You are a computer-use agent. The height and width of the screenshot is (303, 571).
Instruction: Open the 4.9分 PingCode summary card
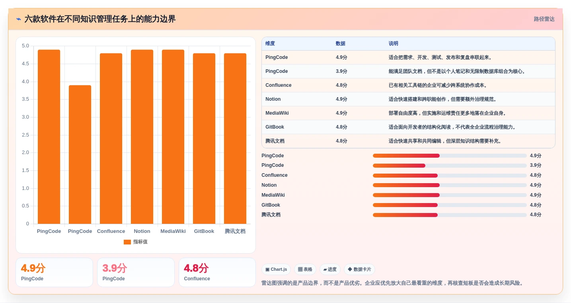54,272
